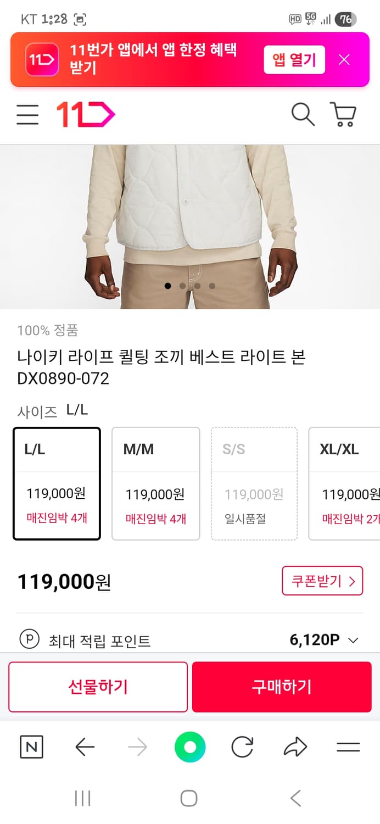Expand the 최대 적립 포인트 details

354,639
